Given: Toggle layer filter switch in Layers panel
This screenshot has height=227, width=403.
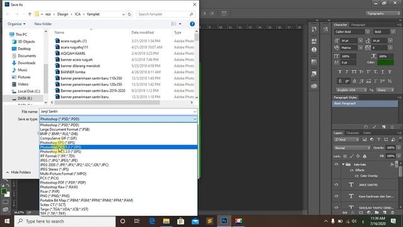Looking at the screenshot, I should [x=400, y=139].
